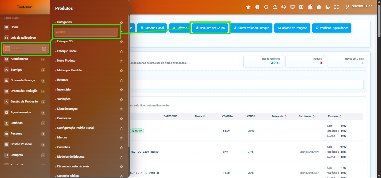Screen dimensions: 381x178
Task: Click the Agendamentos calendar icon in sidebar
Action: [7, 113]
